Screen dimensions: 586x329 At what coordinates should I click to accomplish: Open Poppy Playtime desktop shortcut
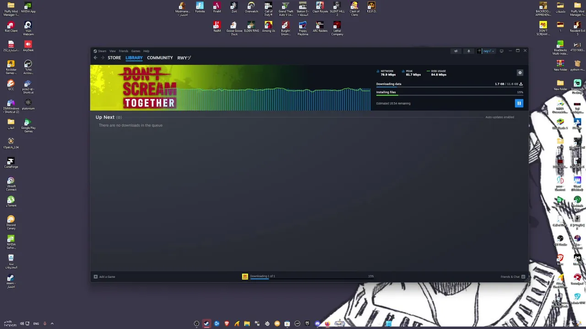303,28
